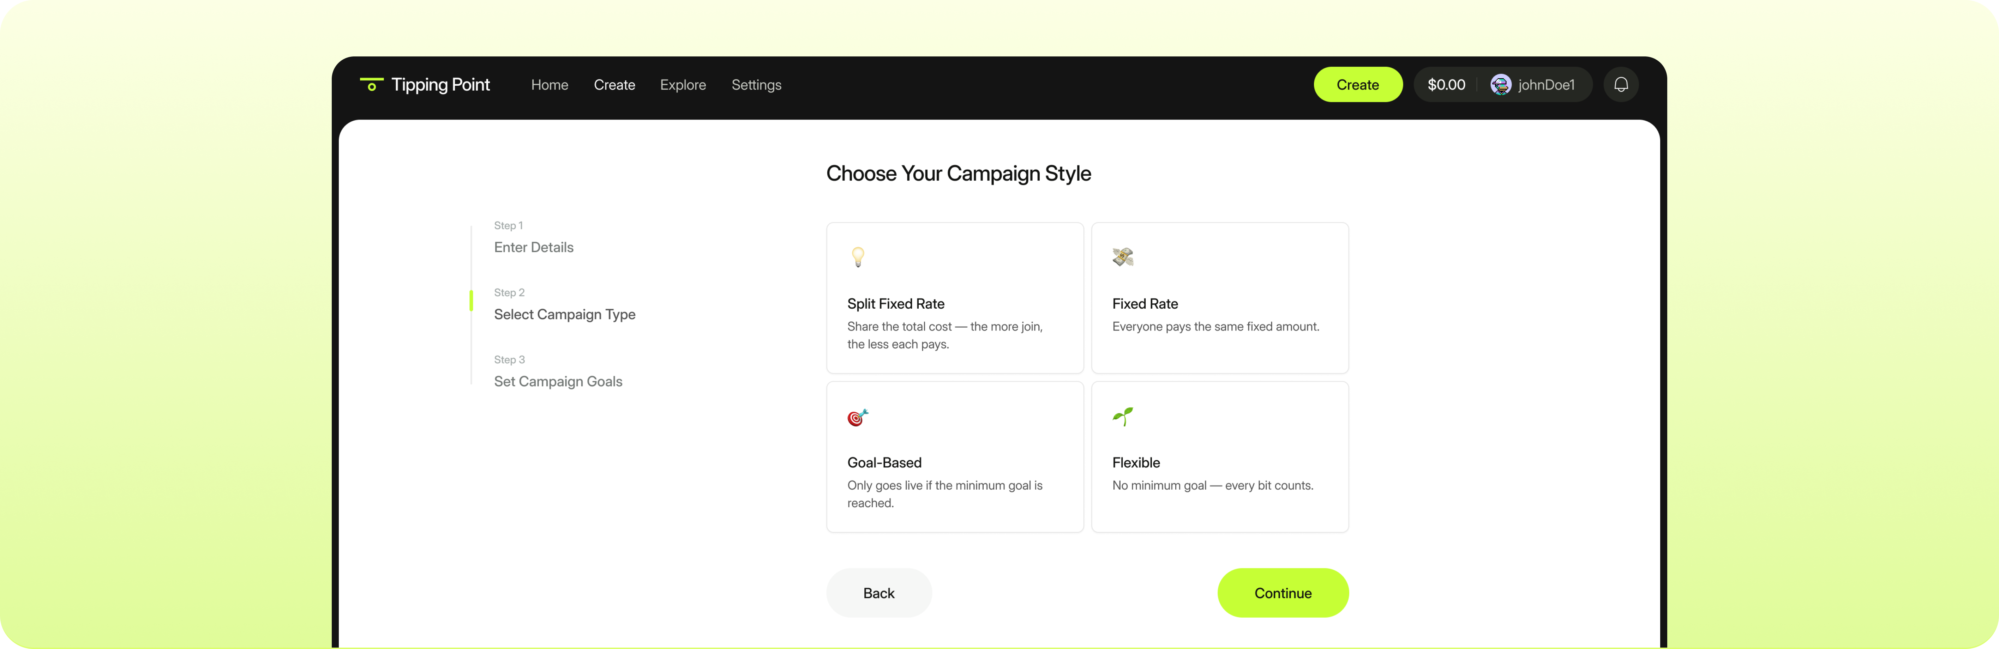Pick the Goal-Based campaign card
This screenshot has height=649, width=1999.
(954, 457)
